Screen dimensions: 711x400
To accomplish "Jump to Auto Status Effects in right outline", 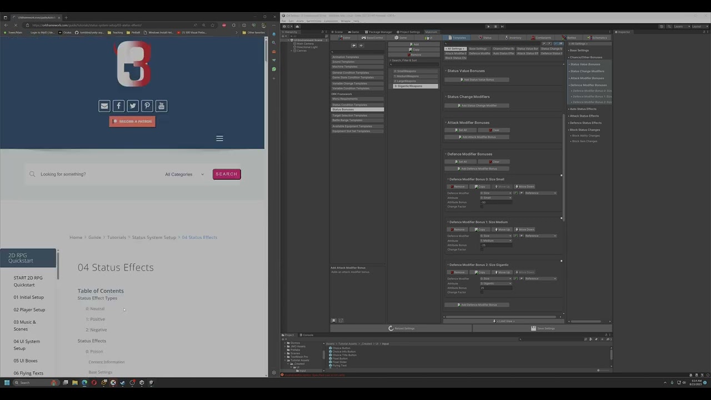I will (x=583, y=109).
